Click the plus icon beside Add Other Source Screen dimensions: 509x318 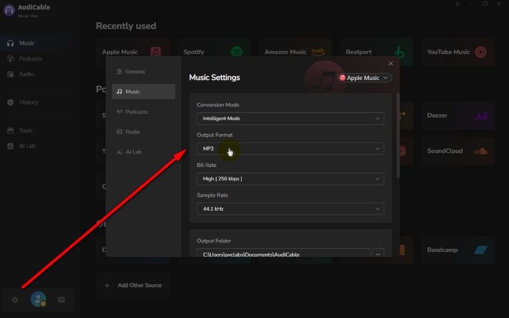tap(107, 285)
